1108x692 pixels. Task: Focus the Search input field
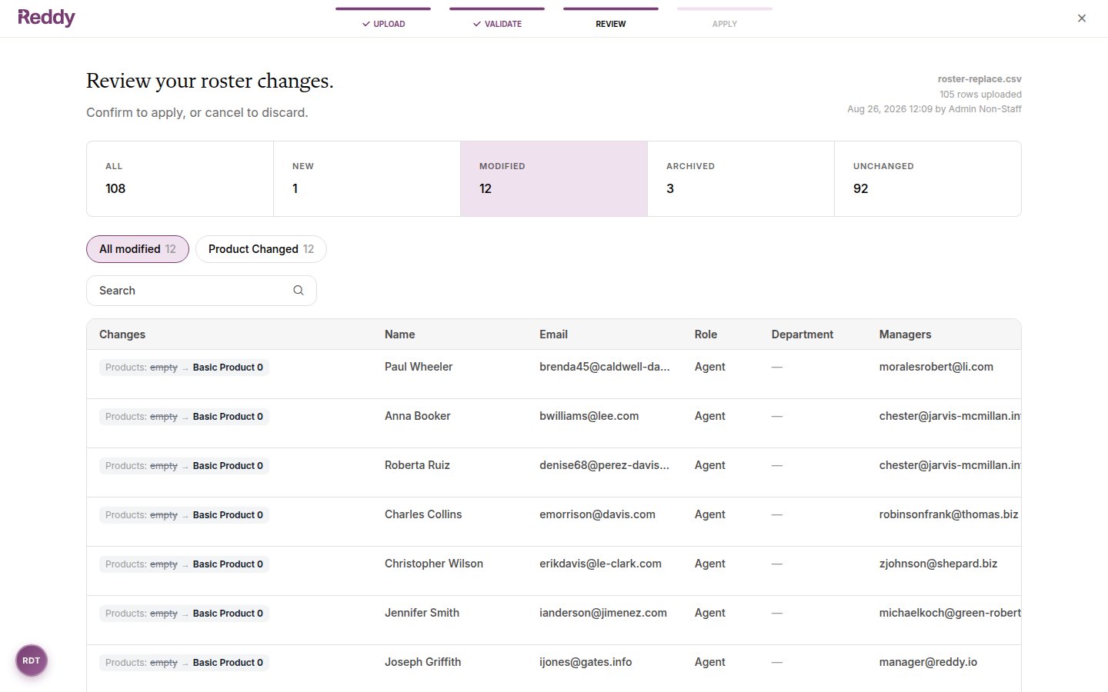(202, 291)
